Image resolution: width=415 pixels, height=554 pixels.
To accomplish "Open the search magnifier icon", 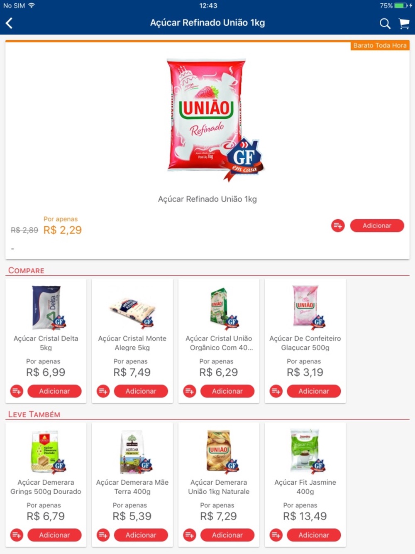I will (385, 24).
